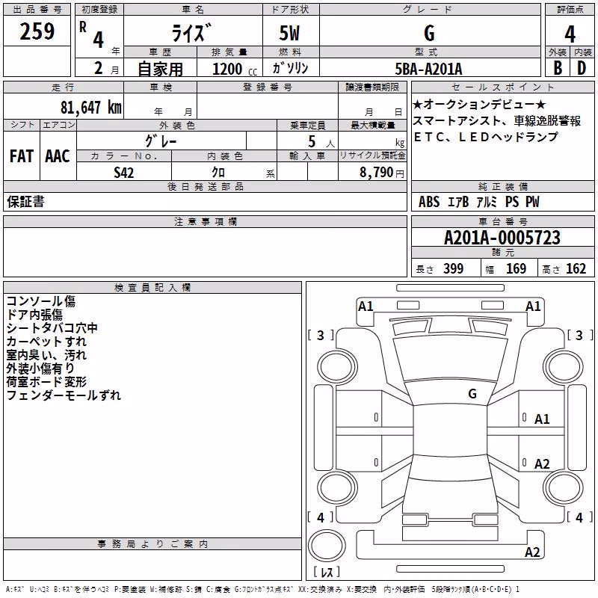The image size is (598, 598).
Task: Select mileage 81,647 km
Action: click(90, 107)
